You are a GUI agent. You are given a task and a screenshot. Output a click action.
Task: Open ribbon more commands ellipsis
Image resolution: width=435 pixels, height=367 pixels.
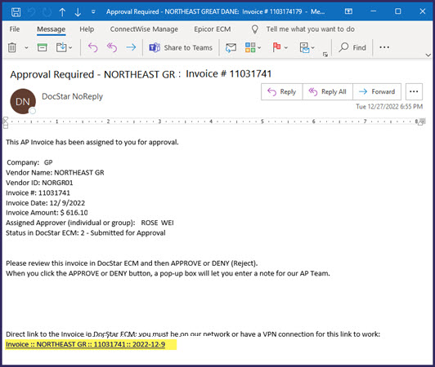(384, 47)
